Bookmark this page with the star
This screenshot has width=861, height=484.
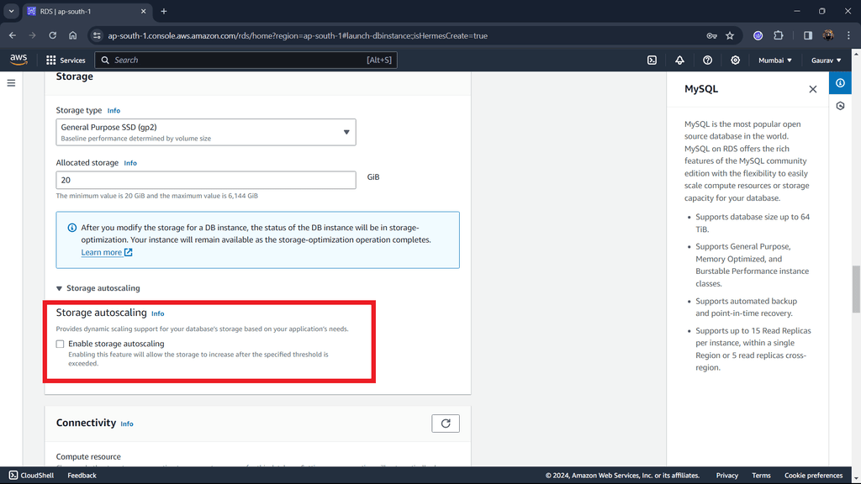[x=730, y=35]
